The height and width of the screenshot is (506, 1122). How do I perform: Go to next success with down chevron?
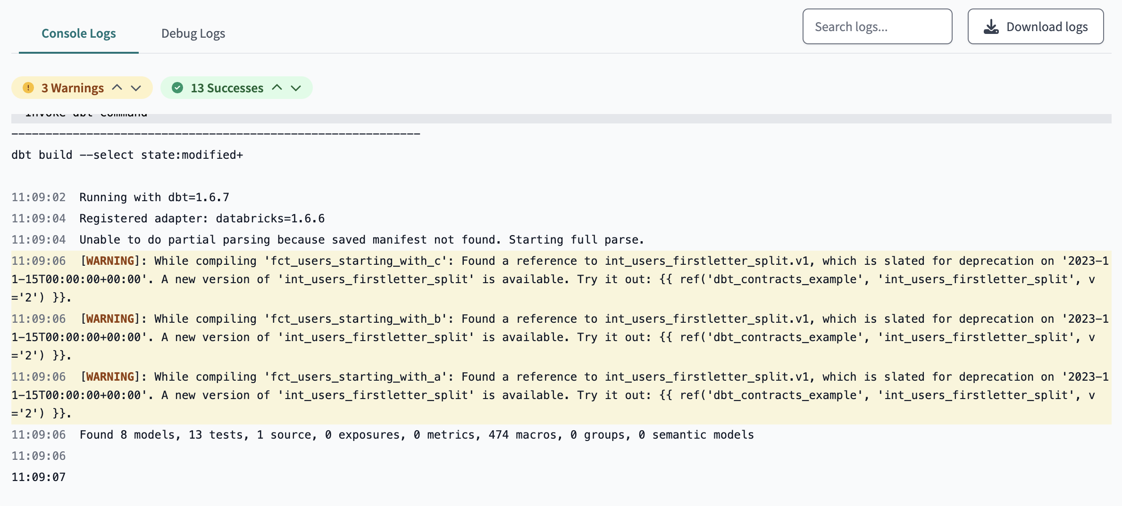(296, 88)
